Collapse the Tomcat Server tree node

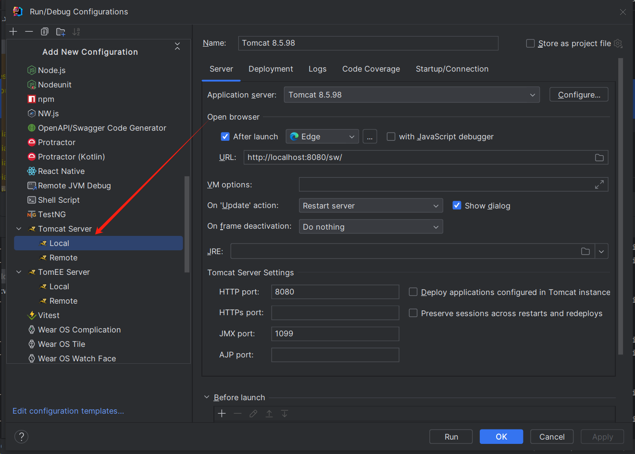pyautogui.click(x=19, y=229)
